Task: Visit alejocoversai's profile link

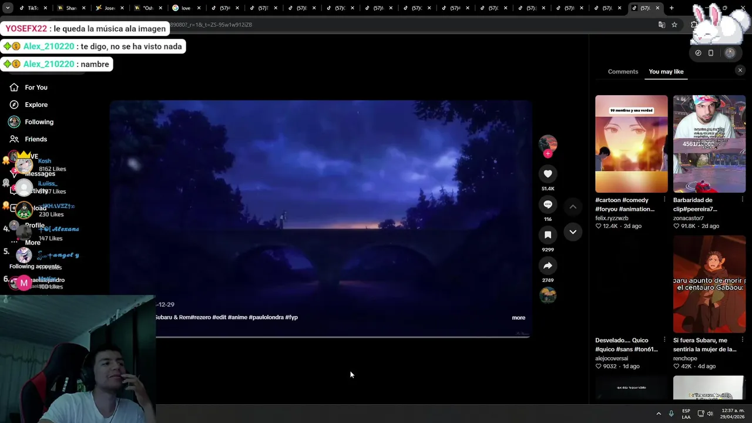Action: (612, 358)
